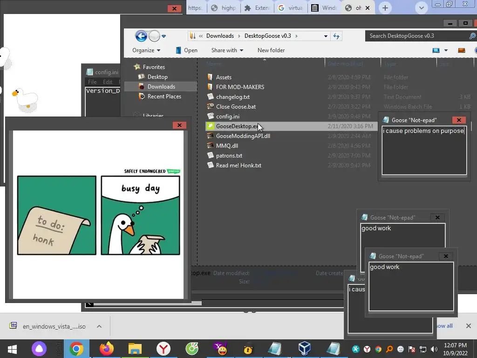Open the volume control in system tray
Viewport: 477px width, 358px height.
pyautogui.click(x=434, y=349)
